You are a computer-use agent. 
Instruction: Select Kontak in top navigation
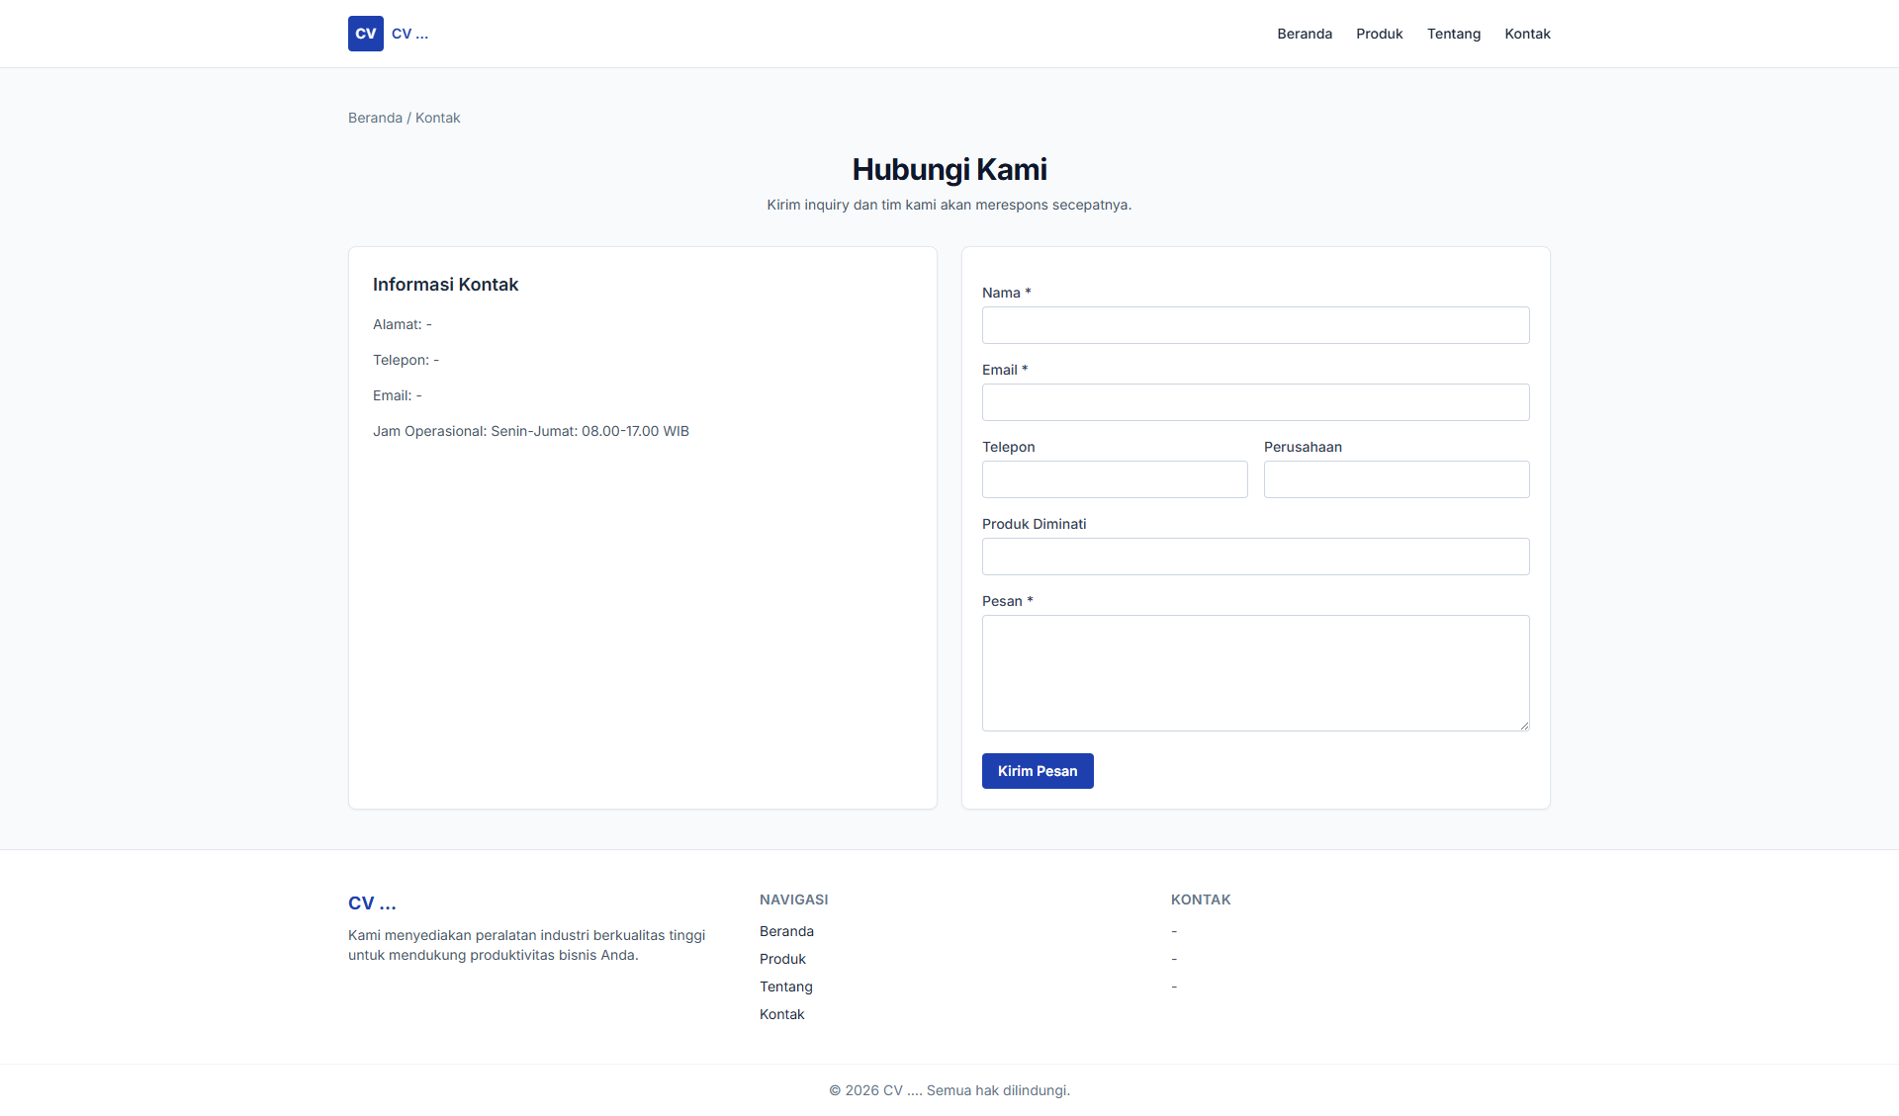coord(1527,34)
